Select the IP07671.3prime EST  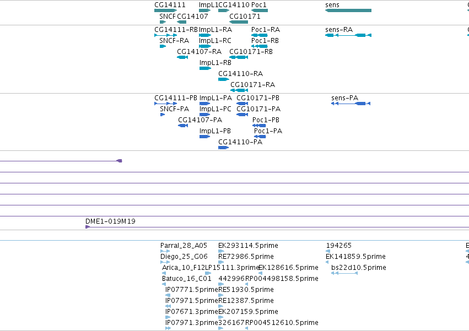pyautogui.click(x=168, y=317)
